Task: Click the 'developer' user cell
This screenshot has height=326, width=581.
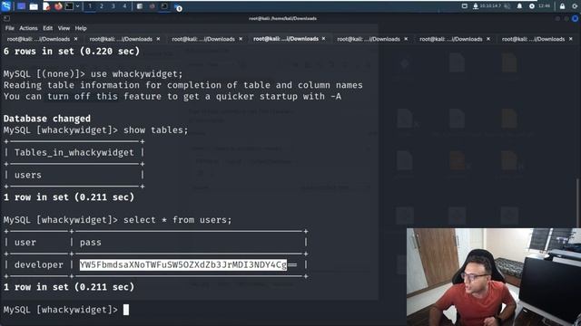Action: click(x=38, y=264)
